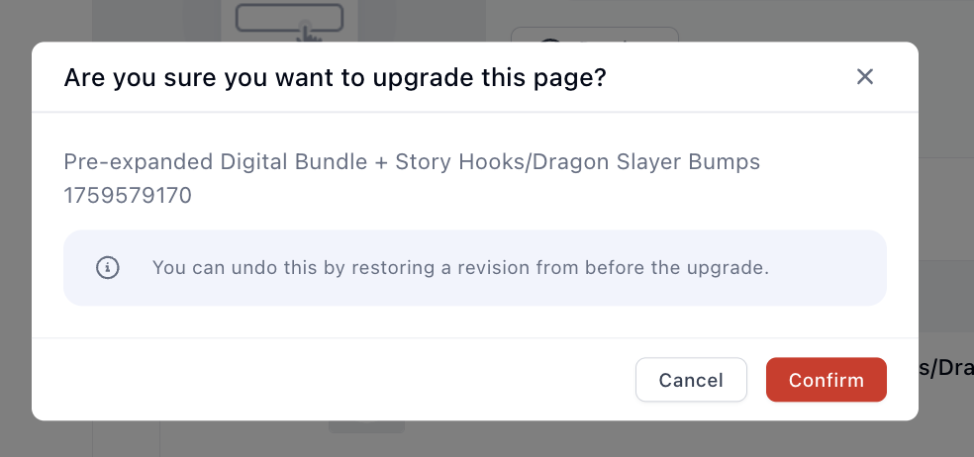
Task: Cancel the page upgrade
Action: coord(691,380)
